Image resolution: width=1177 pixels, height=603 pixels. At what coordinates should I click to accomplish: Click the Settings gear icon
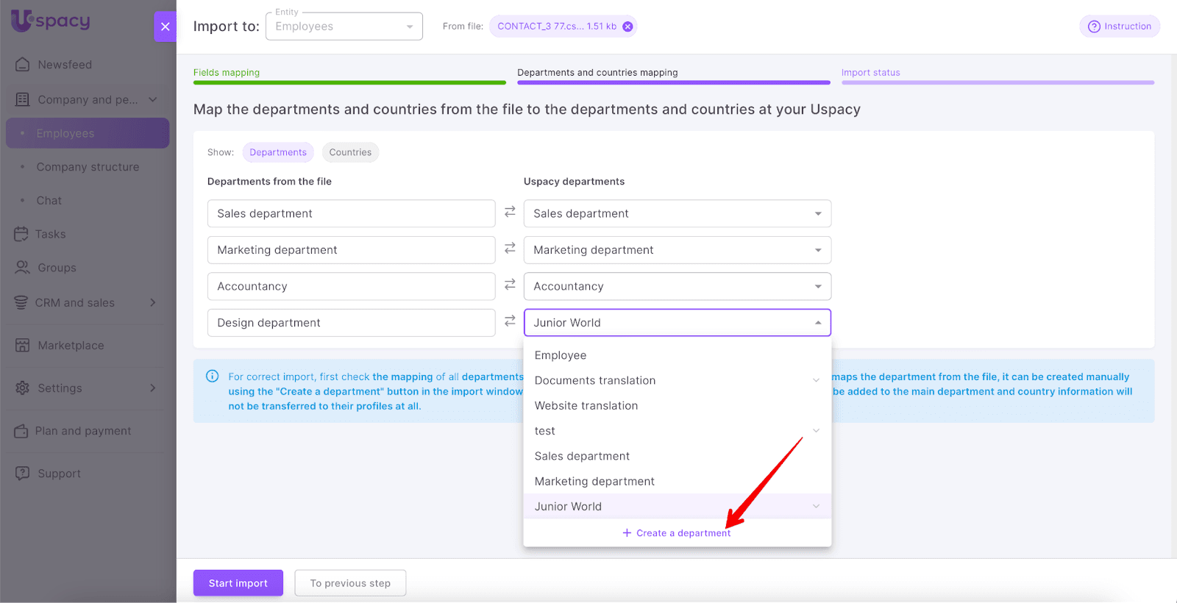(x=23, y=388)
